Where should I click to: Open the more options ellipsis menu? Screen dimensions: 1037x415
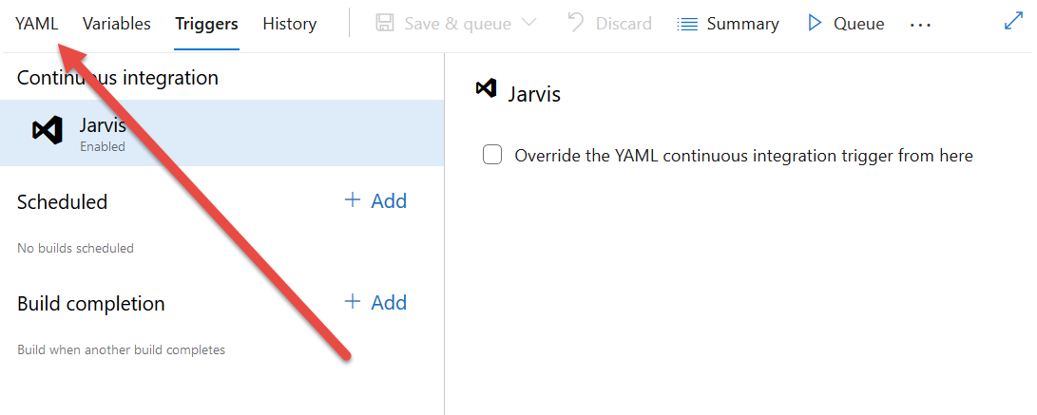point(920,25)
